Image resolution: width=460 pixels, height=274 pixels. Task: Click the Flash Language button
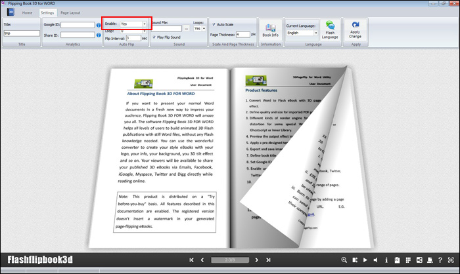(x=330, y=30)
